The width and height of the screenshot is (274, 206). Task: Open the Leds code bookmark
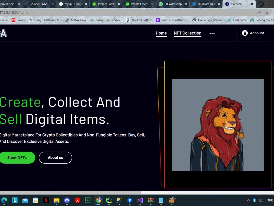(x=237, y=20)
